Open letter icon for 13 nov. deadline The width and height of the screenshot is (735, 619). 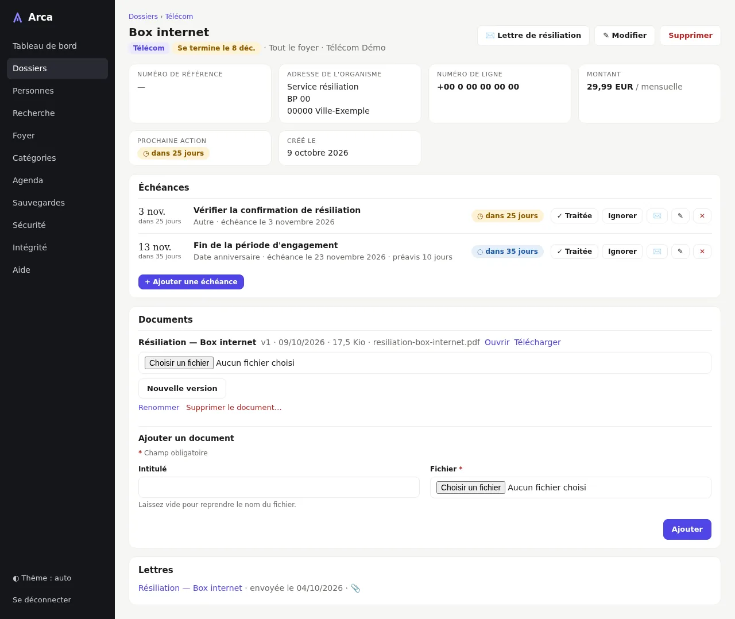657,252
